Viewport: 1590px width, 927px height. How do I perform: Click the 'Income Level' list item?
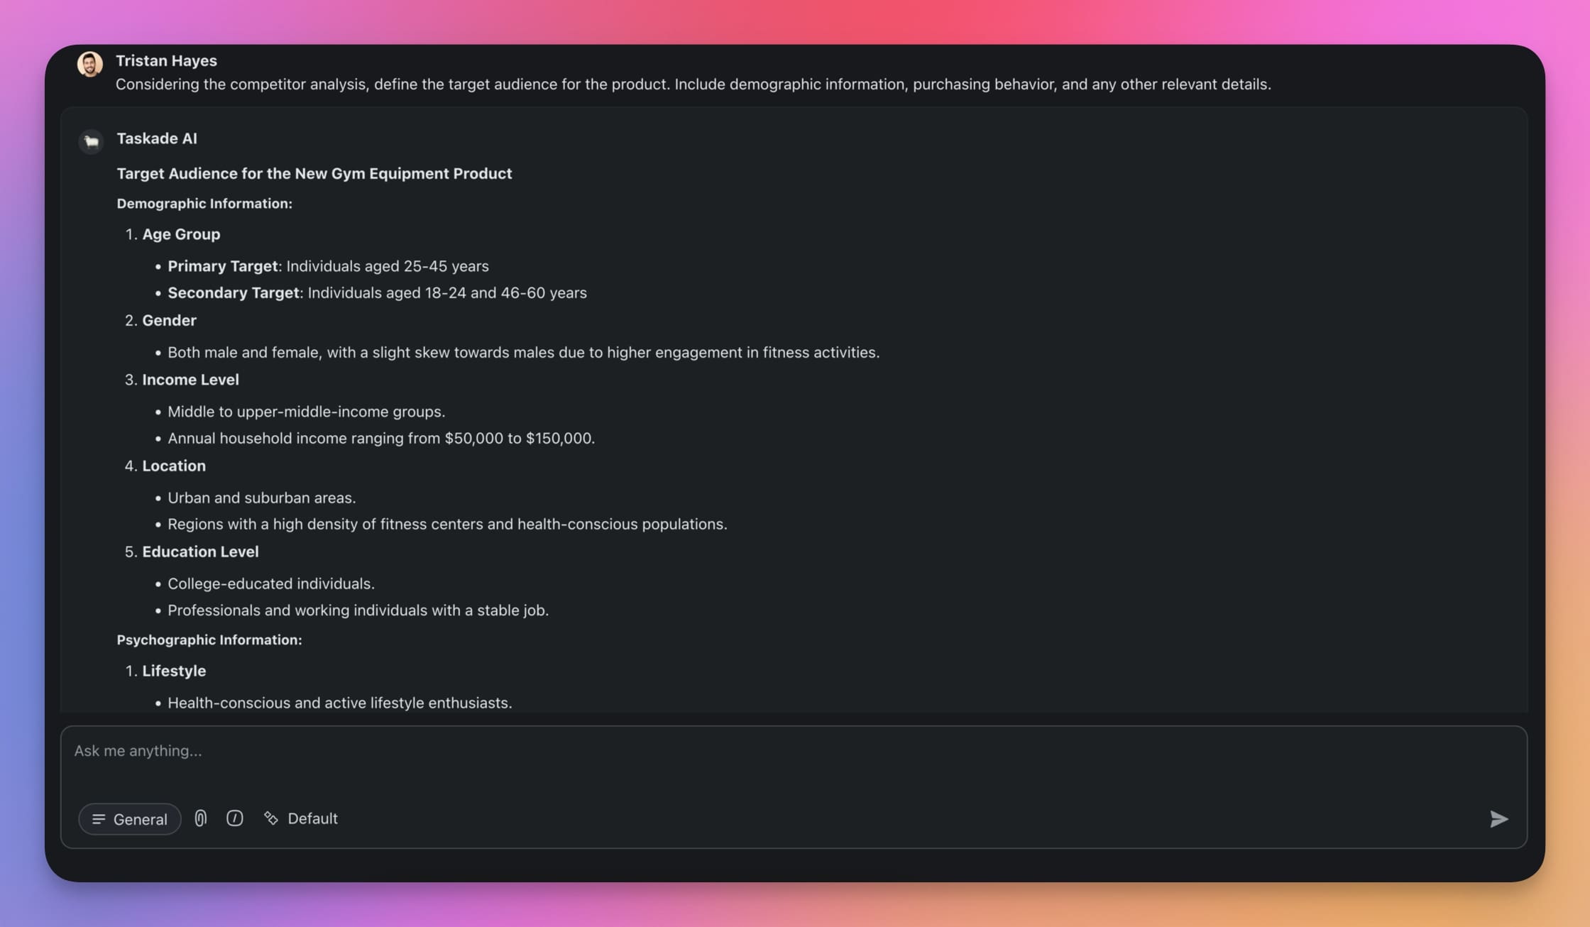(x=190, y=380)
